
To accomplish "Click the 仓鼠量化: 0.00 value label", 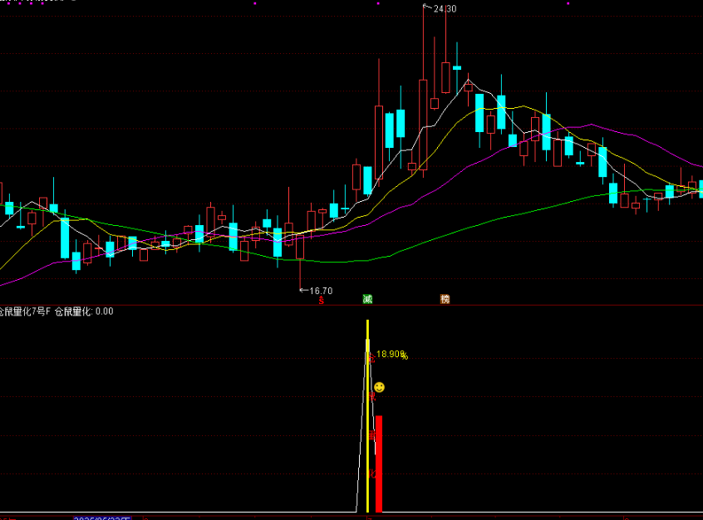I will coord(84,312).
